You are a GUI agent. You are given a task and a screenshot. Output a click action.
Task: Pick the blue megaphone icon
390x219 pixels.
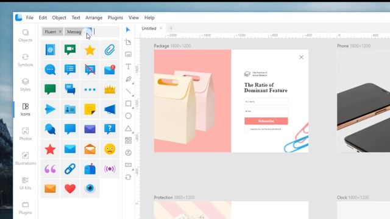tap(110, 109)
